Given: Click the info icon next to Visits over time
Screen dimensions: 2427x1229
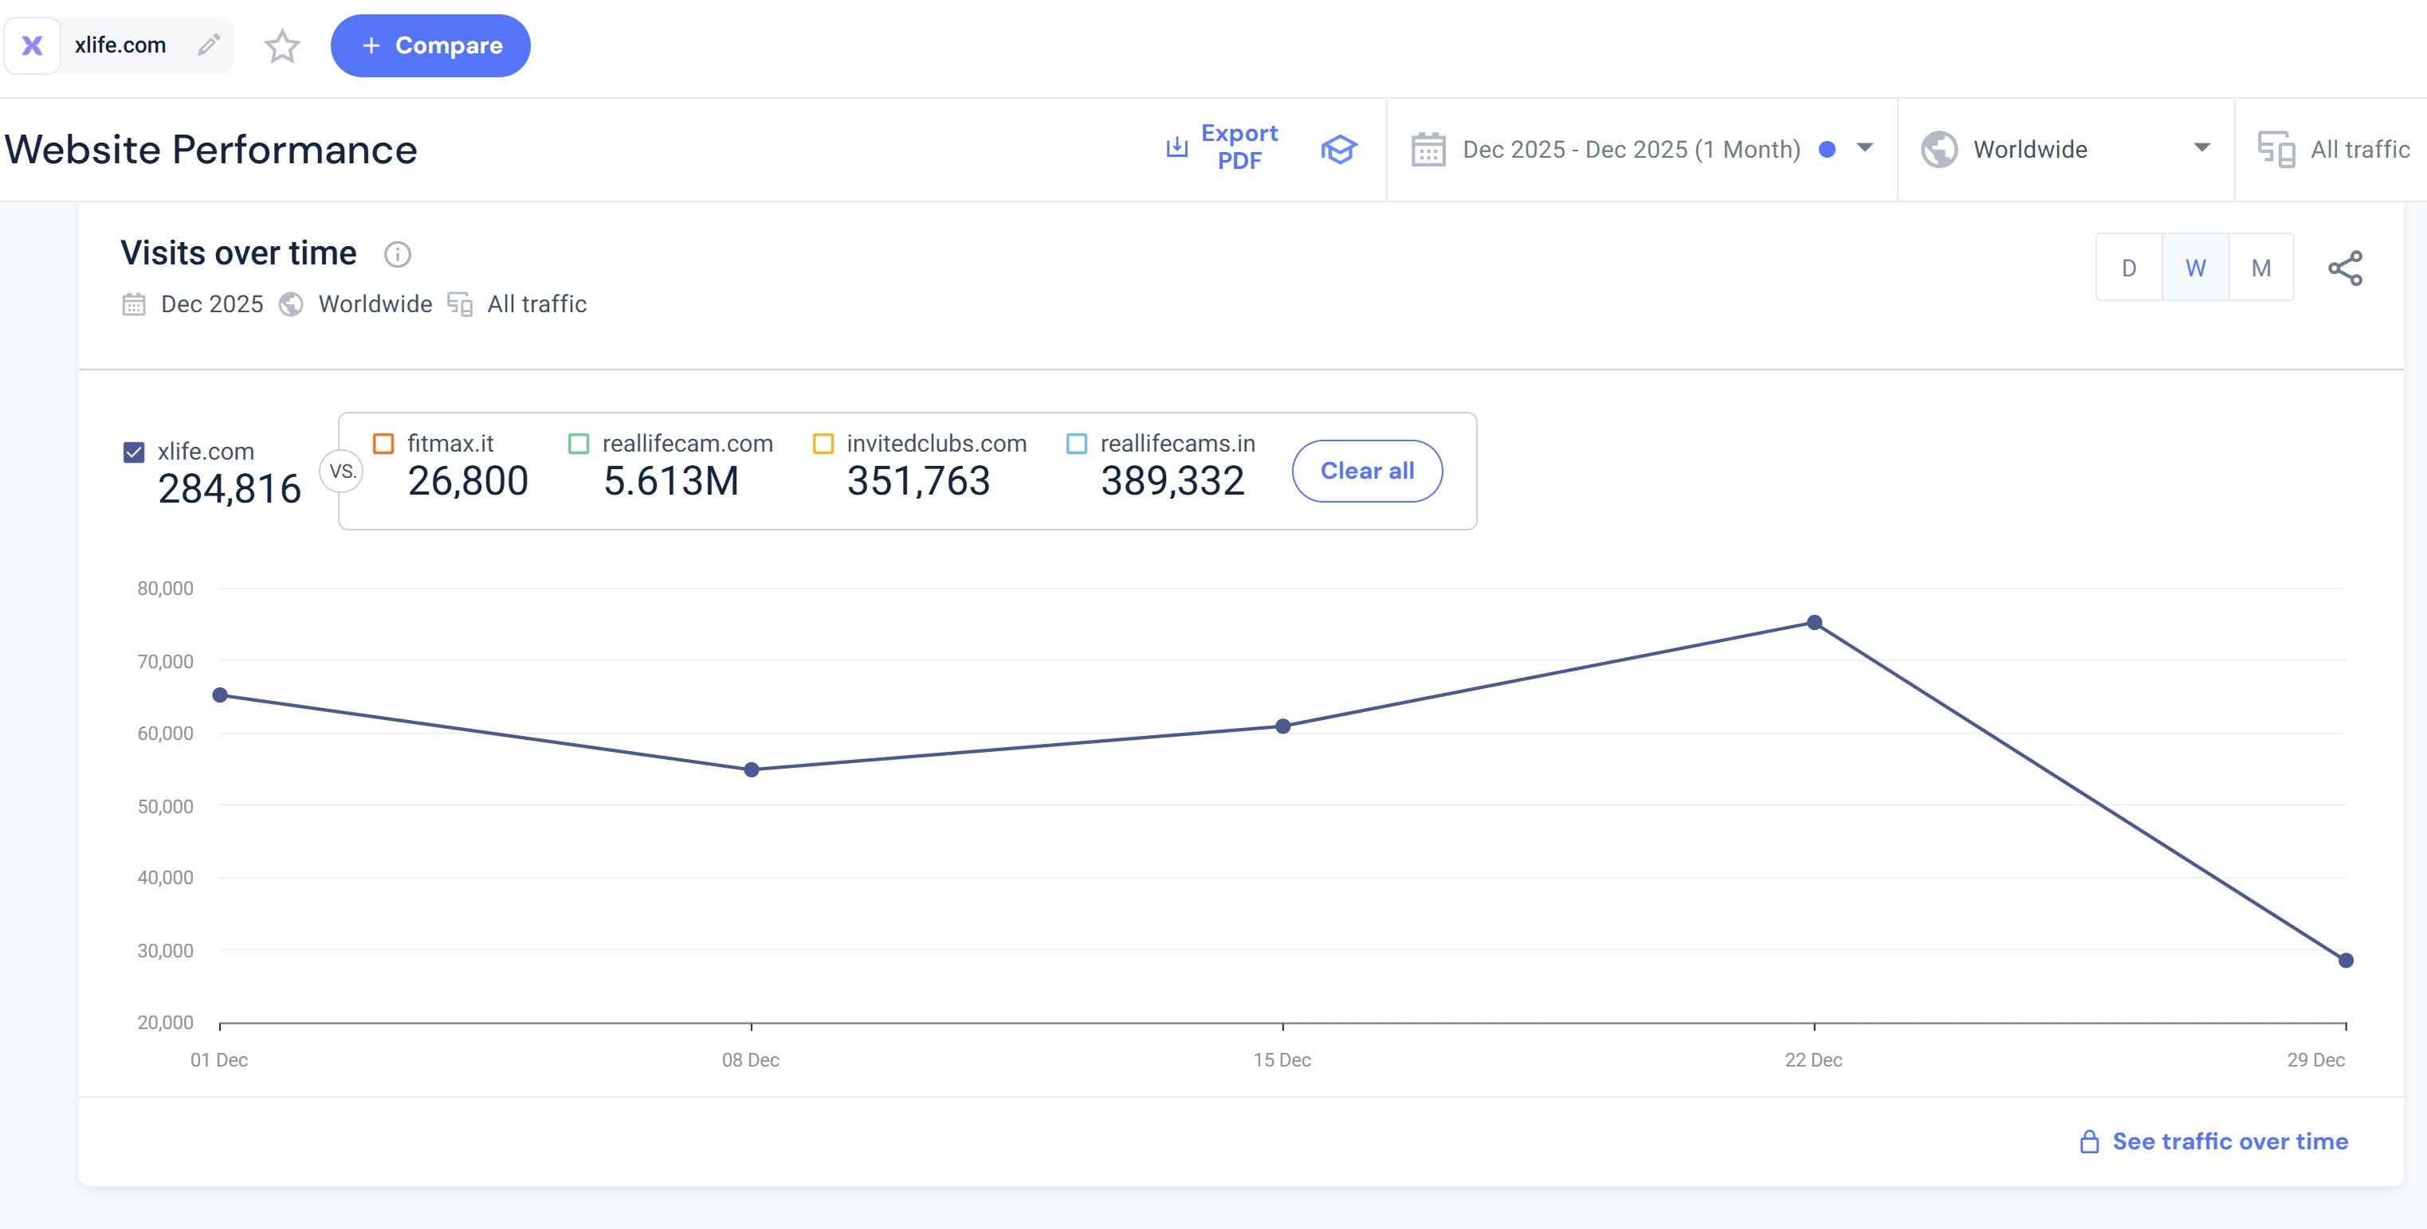Looking at the screenshot, I should 398,254.
